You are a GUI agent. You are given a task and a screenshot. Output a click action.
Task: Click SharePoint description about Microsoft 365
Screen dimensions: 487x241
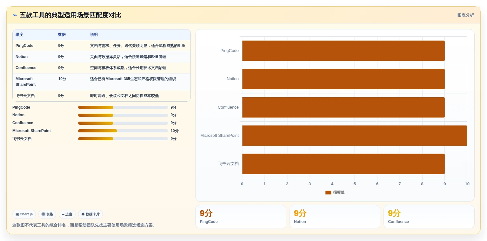click(x=133, y=79)
